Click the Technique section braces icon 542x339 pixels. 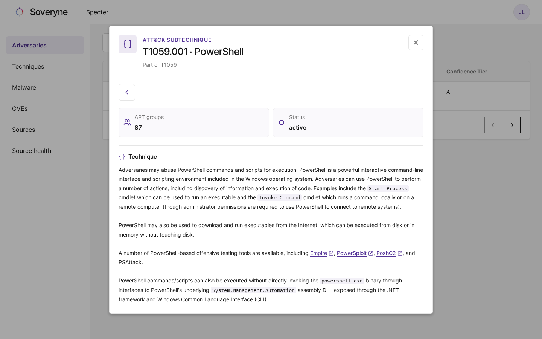point(122,157)
